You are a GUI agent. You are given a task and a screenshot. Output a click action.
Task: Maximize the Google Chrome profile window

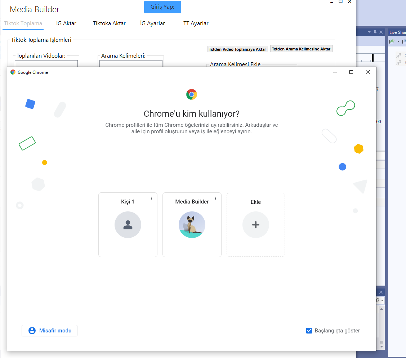coord(351,72)
